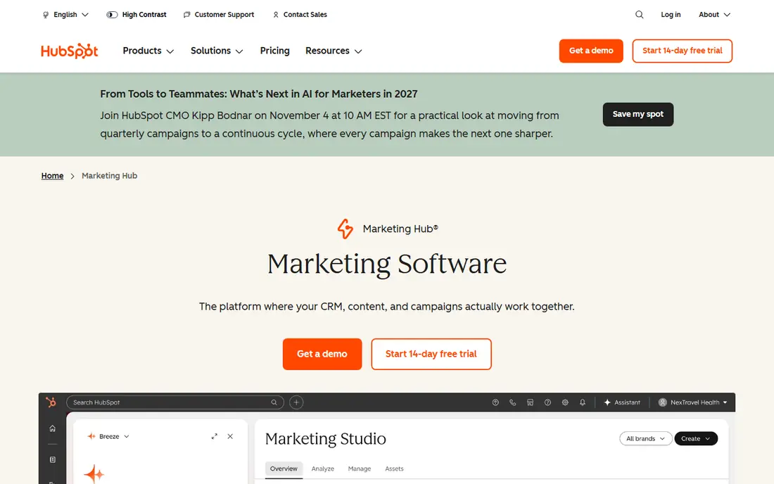Screen dimensions: 774x484
Task: Click the Marketing Hub lightning bolt icon
Action: 345,229
